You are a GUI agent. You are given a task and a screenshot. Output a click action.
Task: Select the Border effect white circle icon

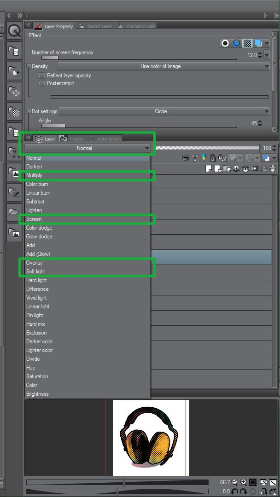(225, 43)
